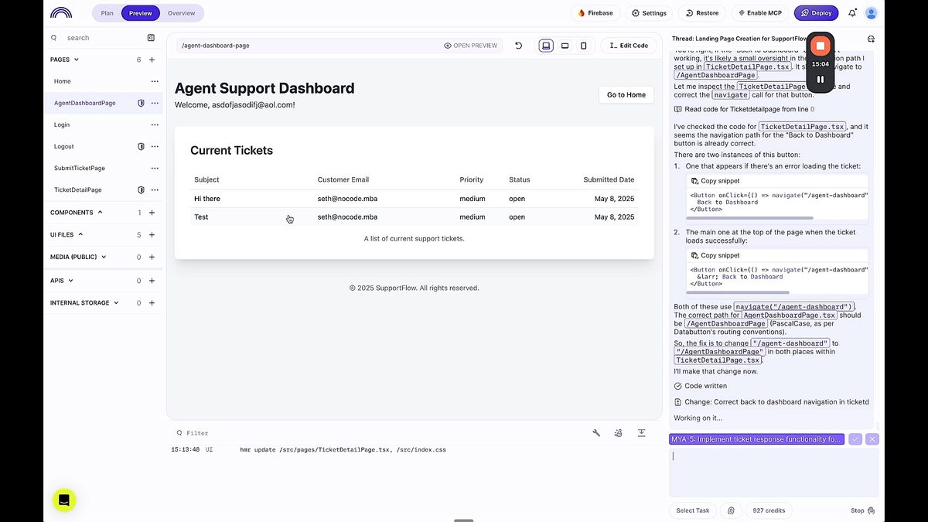Select SubmitTicketPage in the sidebar

pos(80,168)
